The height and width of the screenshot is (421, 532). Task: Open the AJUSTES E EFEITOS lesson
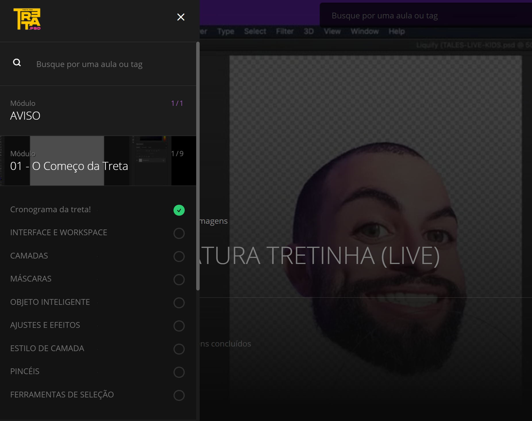coord(45,325)
